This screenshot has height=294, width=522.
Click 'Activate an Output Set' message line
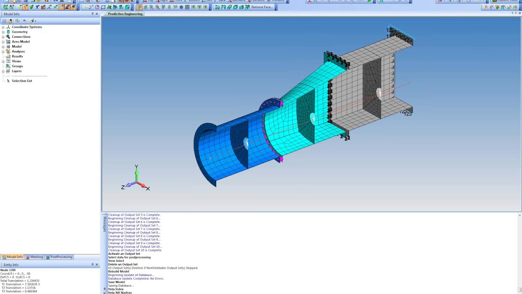coord(124,254)
